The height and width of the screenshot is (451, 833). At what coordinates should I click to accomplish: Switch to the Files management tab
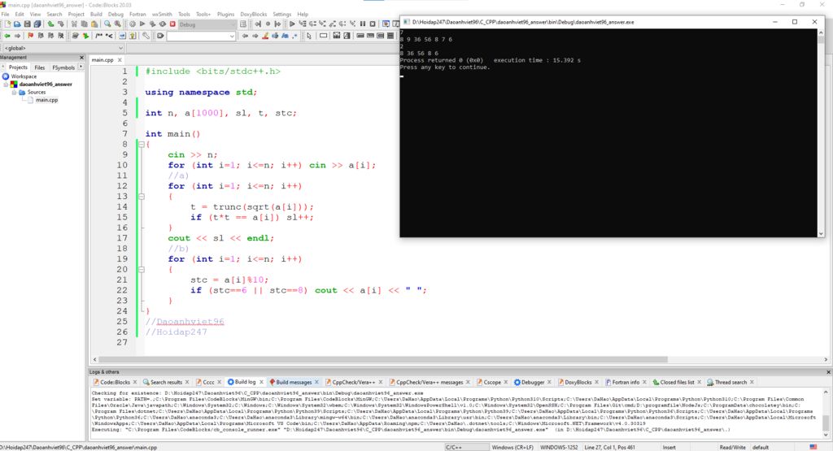pos(40,67)
